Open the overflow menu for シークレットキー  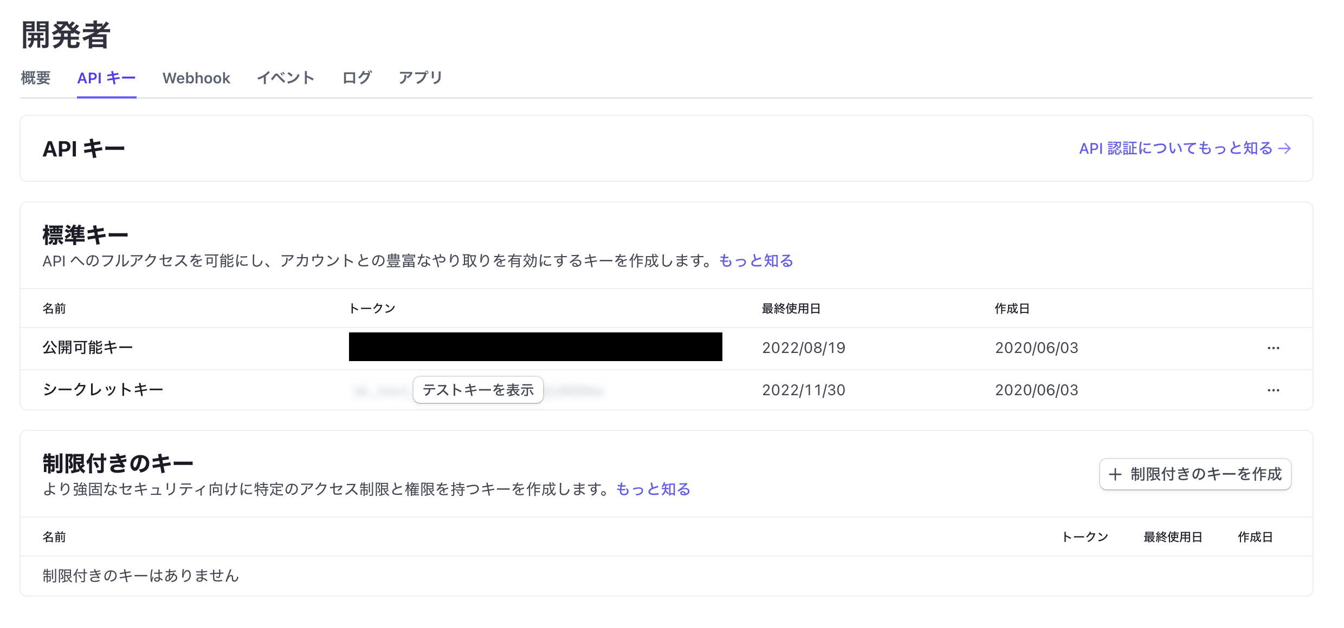point(1272,390)
